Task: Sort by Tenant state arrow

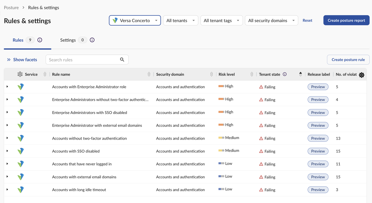Action: [x=301, y=74]
